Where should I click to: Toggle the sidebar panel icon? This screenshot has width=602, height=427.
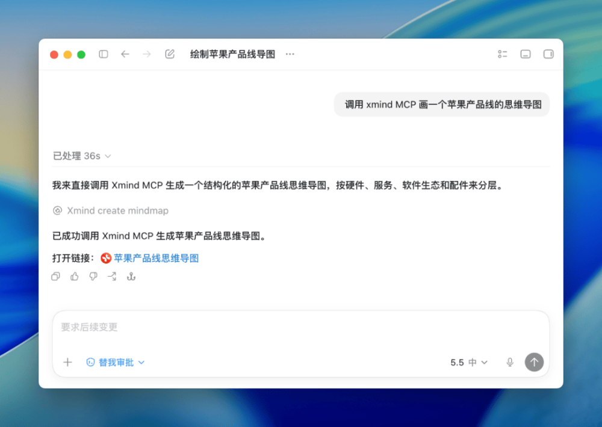[x=104, y=54]
